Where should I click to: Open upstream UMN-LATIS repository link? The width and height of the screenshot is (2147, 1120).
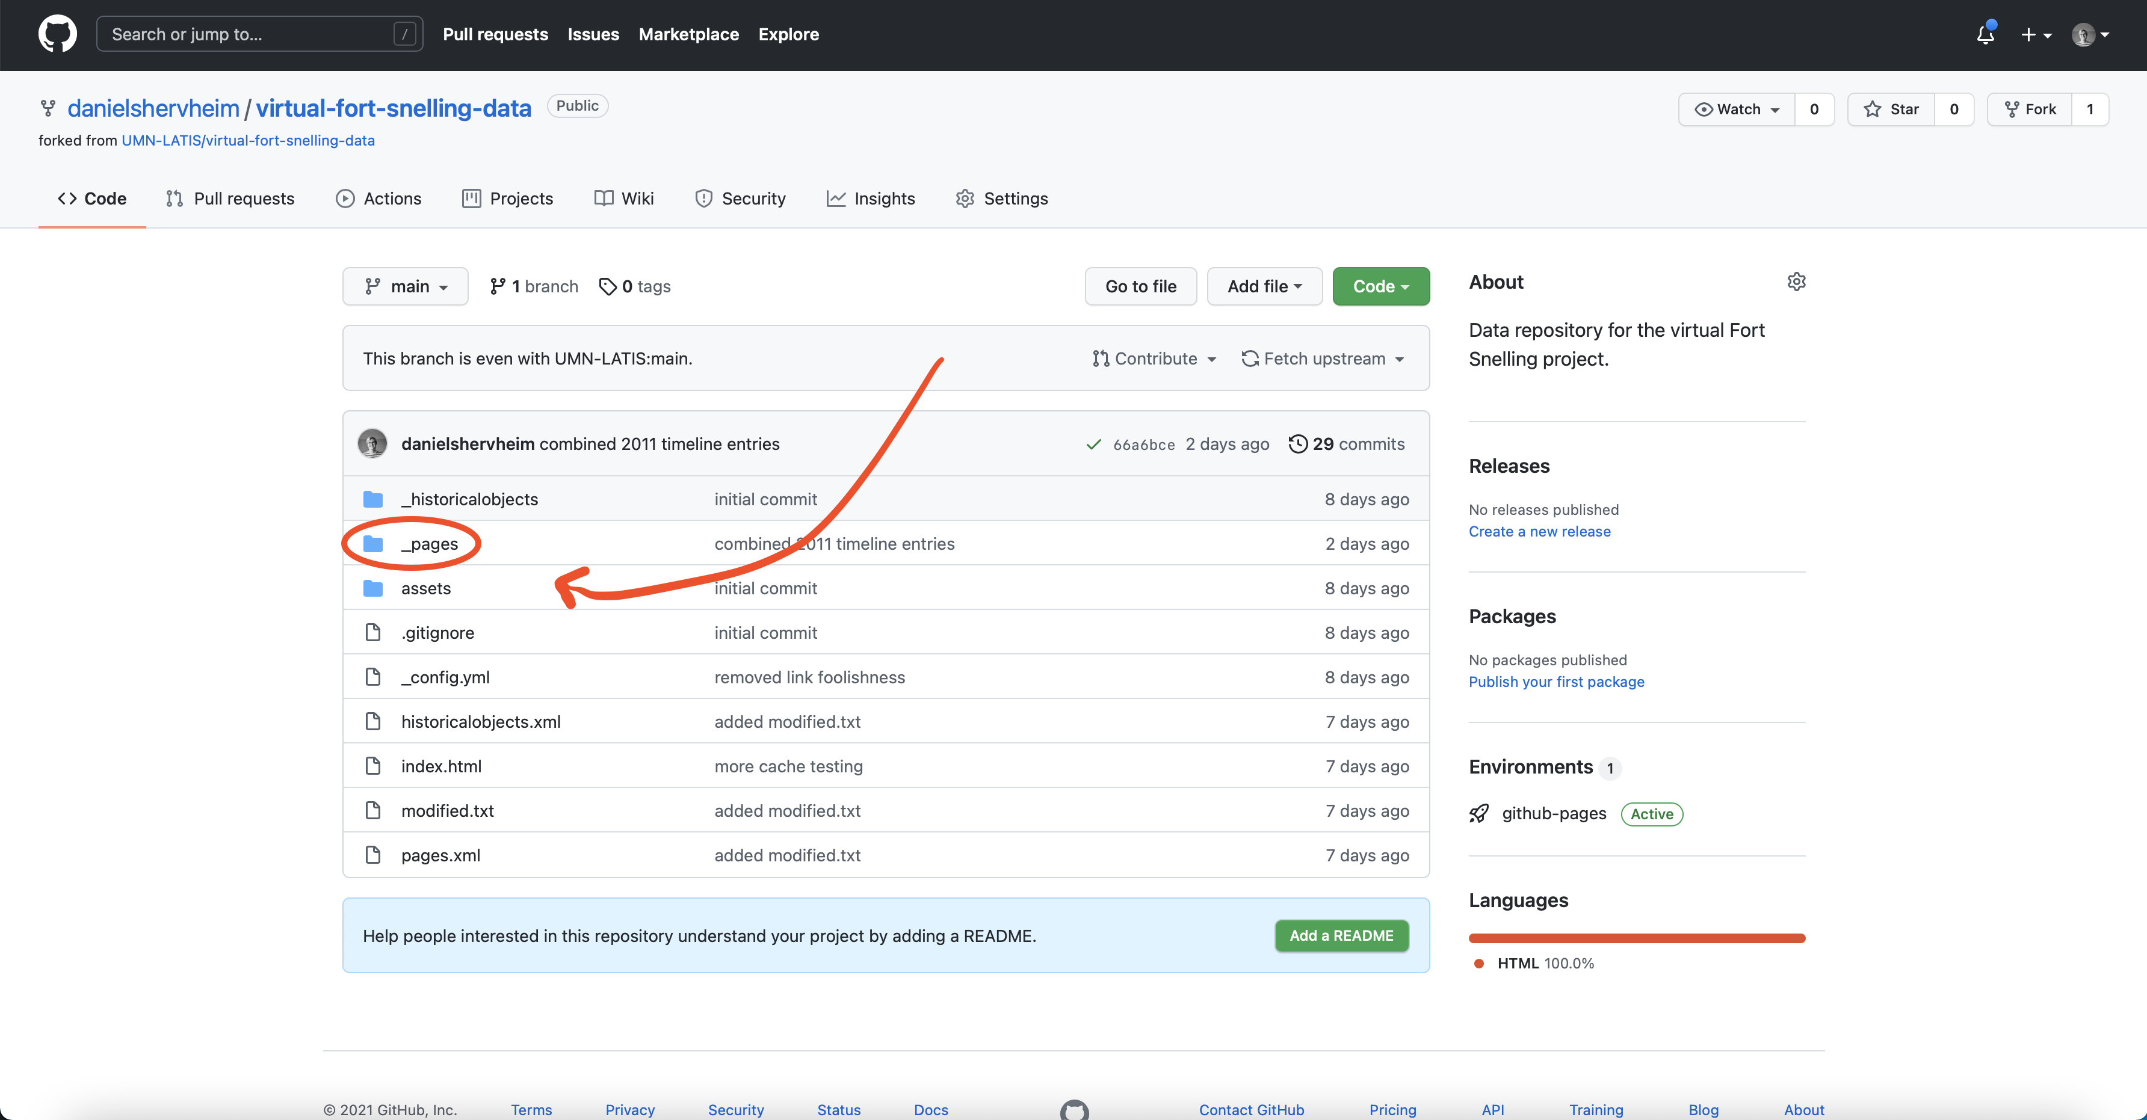pyautogui.click(x=249, y=140)
